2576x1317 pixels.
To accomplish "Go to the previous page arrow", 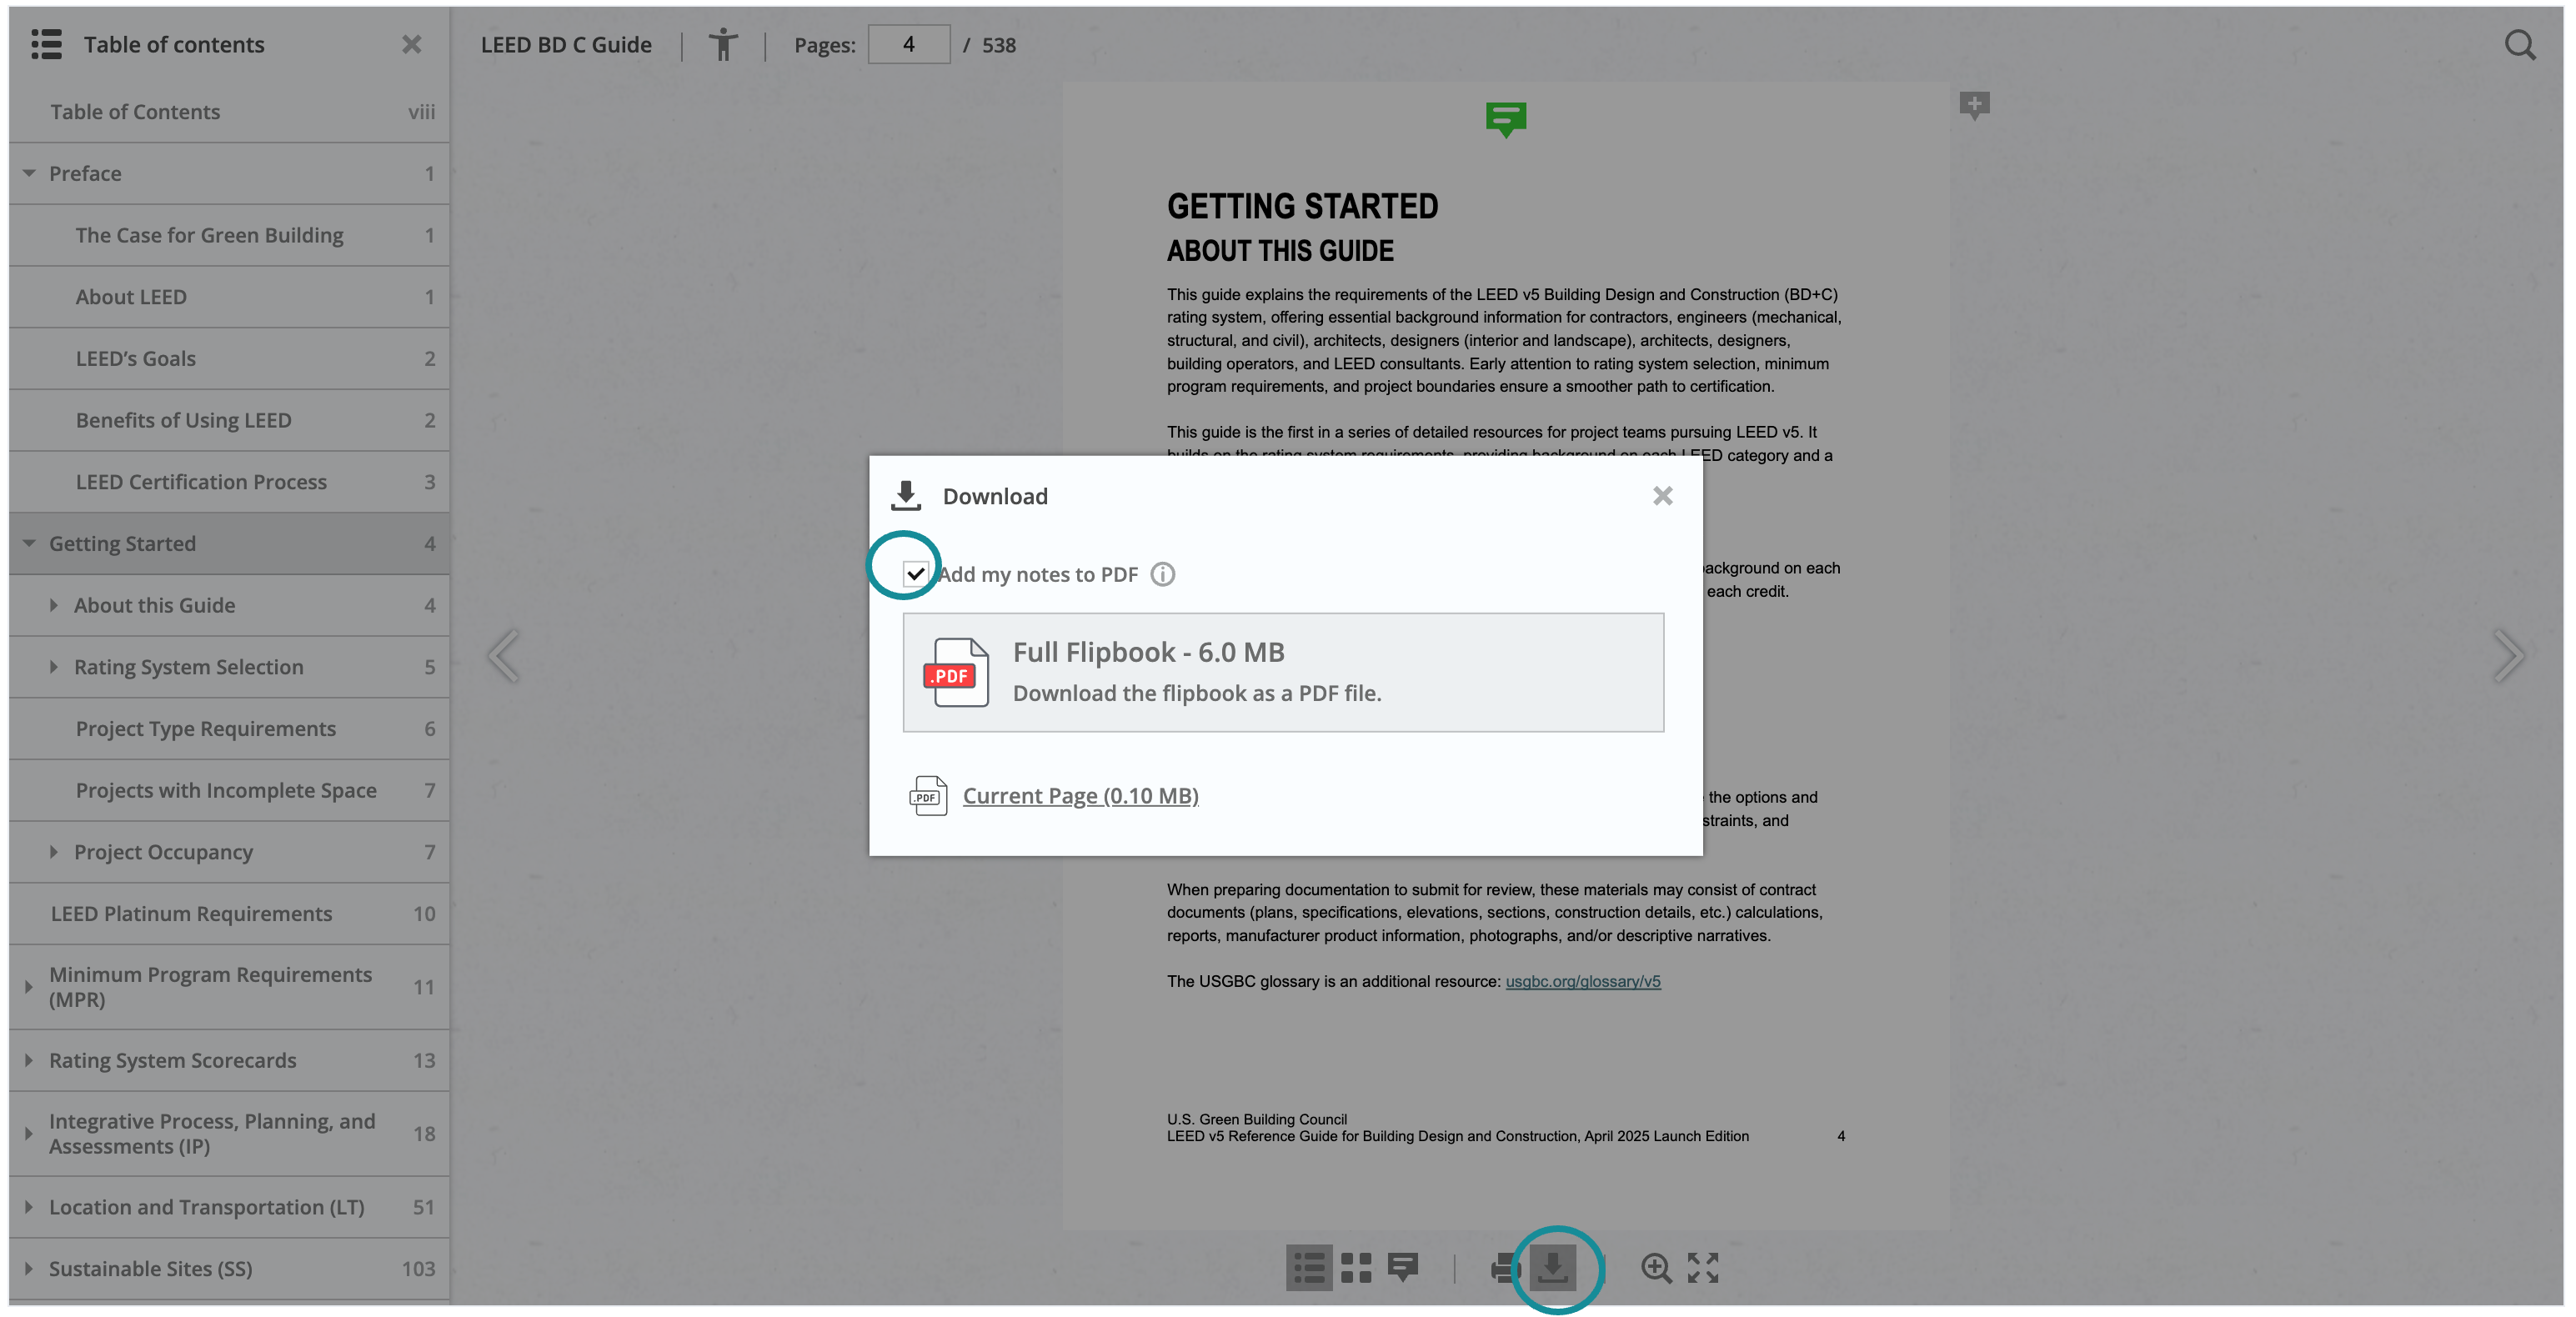I will pyautogui.click(x=504, y=656).
